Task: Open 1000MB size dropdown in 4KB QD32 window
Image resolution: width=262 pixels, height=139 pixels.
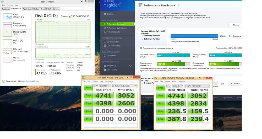Action: click(x=177, y=86)
